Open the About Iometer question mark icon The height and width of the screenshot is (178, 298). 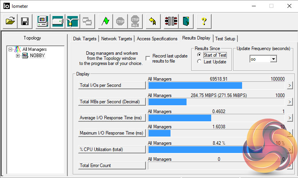(204, 21)
